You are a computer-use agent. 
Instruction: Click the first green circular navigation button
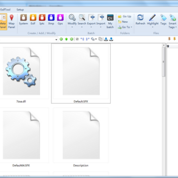tap(61, 39)
